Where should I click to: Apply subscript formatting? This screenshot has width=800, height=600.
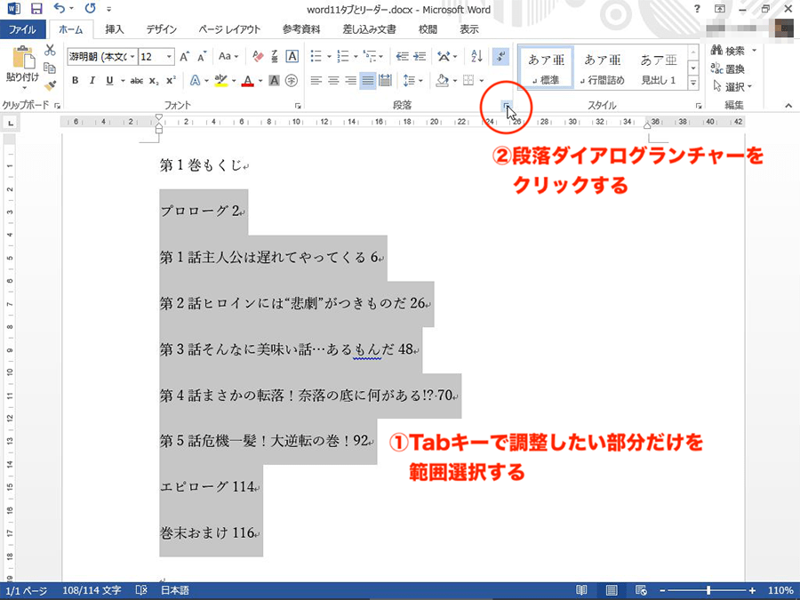[x=154, y=81]
